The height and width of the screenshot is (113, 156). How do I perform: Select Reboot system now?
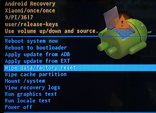[x=31, y=41]
